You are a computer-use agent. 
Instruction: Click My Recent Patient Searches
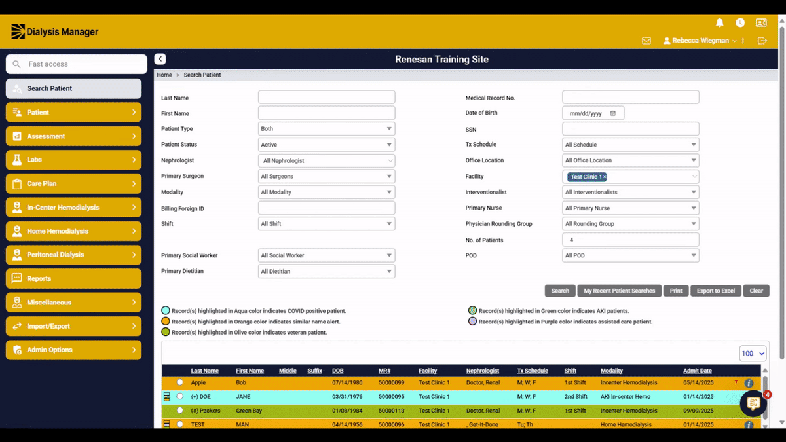pos(620,291)
